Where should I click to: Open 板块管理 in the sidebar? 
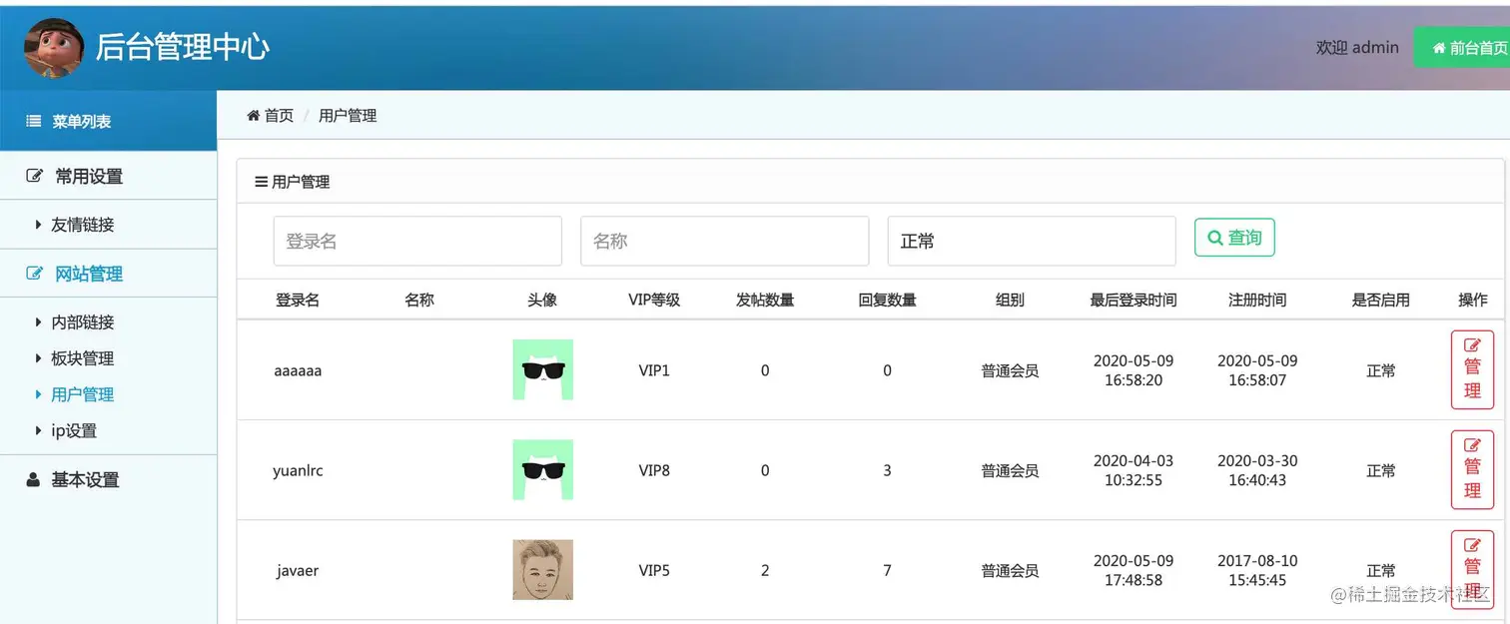(x=83, y=359)
